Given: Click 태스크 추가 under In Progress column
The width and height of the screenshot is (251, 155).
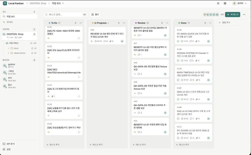Looking at the screenshot, I should pos(96,145).
